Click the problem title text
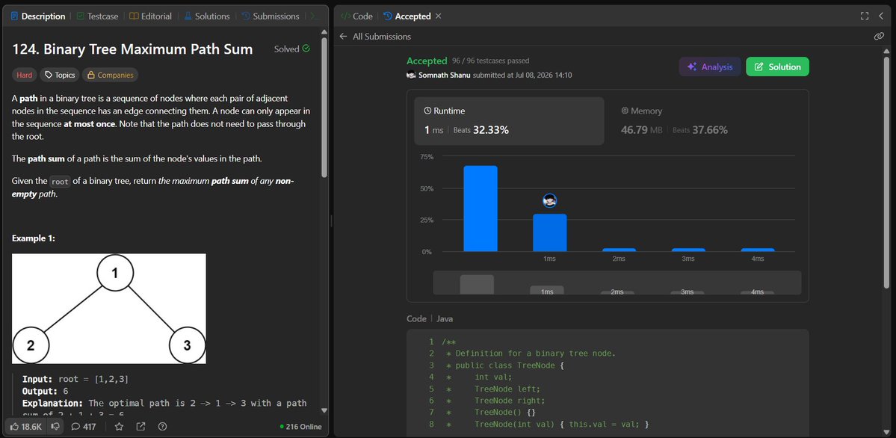The height and width of the screenshot is (438, 896). 132,49
